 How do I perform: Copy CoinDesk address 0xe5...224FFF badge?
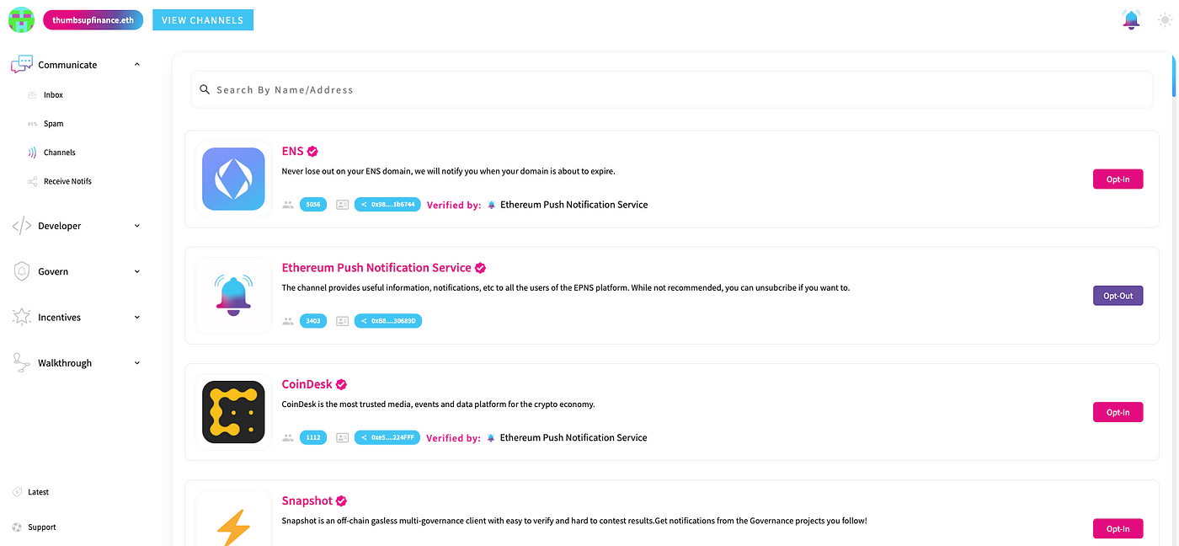[387, 437]
